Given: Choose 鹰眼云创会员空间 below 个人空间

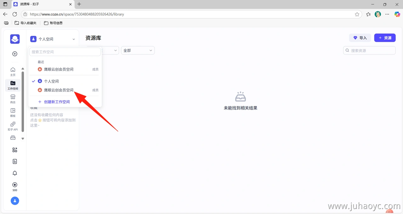Looking at the screenshot, I should [x=65, y=90].
